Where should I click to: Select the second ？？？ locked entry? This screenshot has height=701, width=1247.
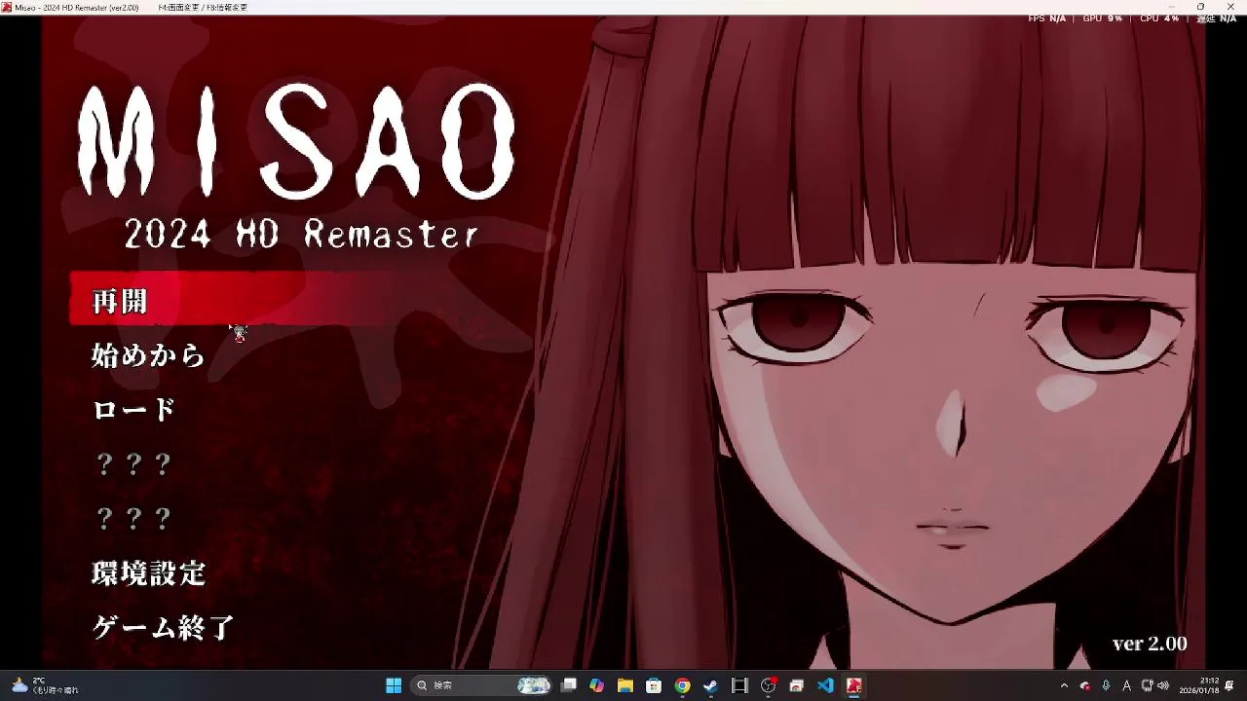pos(133,519)
